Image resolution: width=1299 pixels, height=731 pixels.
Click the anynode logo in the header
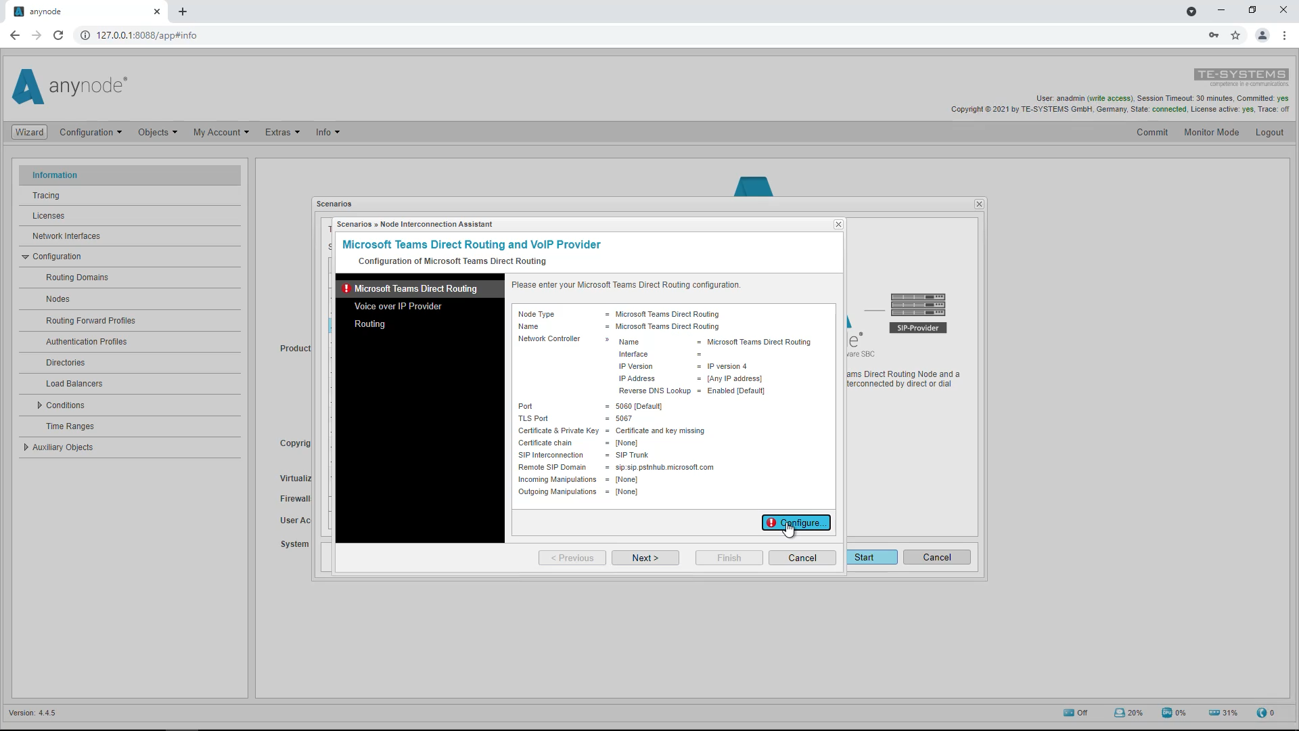pyautogui.click(x=68, y=87)
